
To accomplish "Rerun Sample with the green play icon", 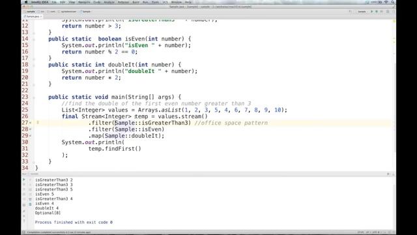I will (x=24, y=180).
